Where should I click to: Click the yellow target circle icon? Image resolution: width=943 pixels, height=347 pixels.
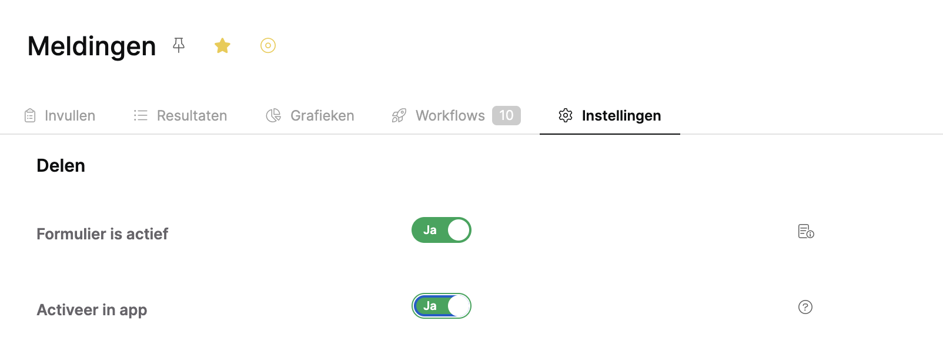point(268,45)
